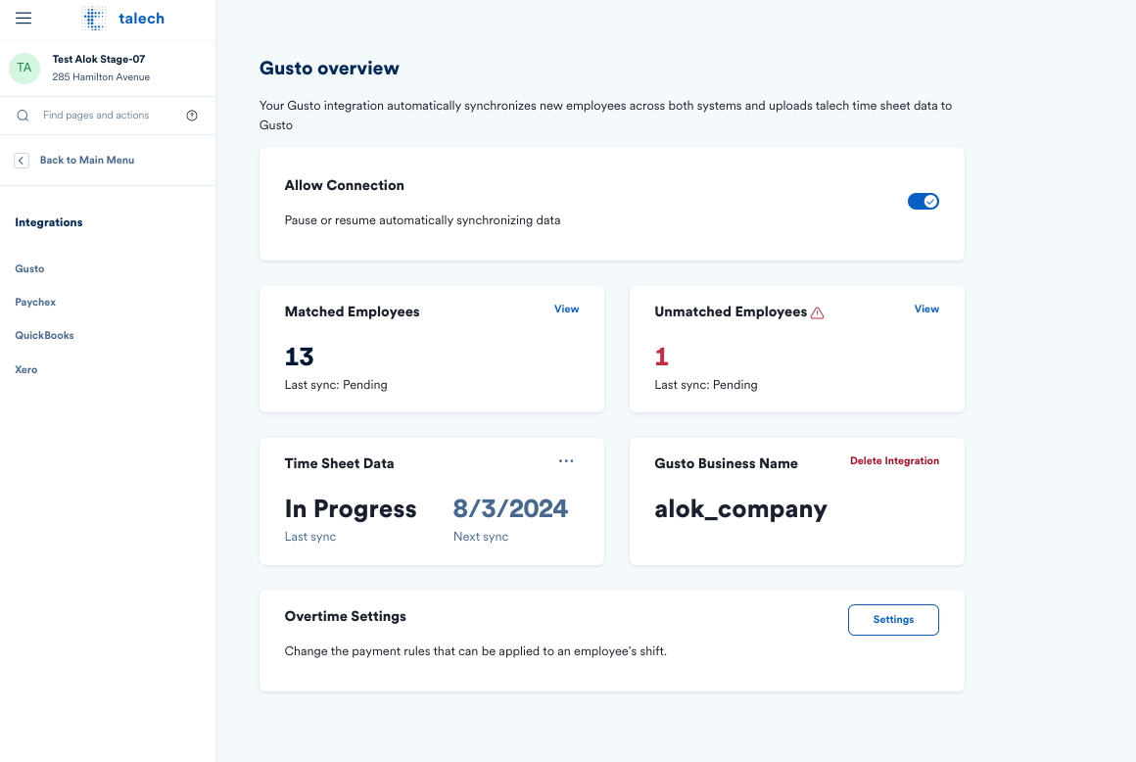Click the TA account avatar

coord(24,69)
